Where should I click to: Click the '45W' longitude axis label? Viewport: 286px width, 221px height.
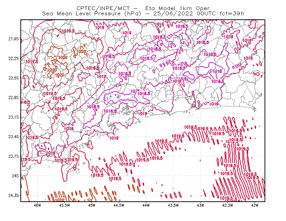coord(92,205)
